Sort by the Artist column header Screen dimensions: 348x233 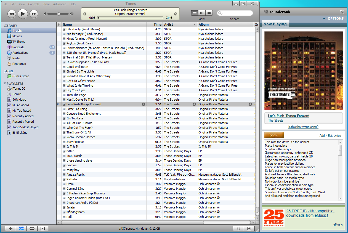(x=180, y=25)
